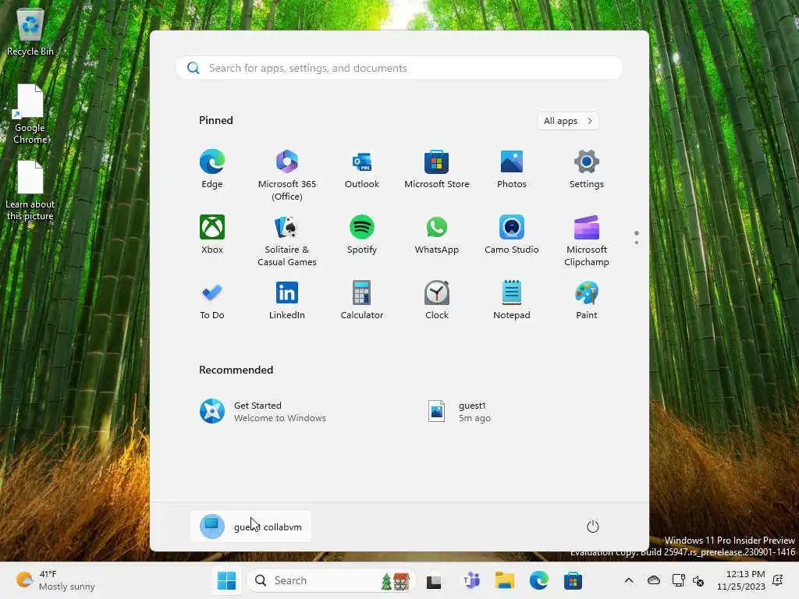The image size is (799, 599).
Task: Open WhatsApp pinned app
Action: click(x=437, y=235)
